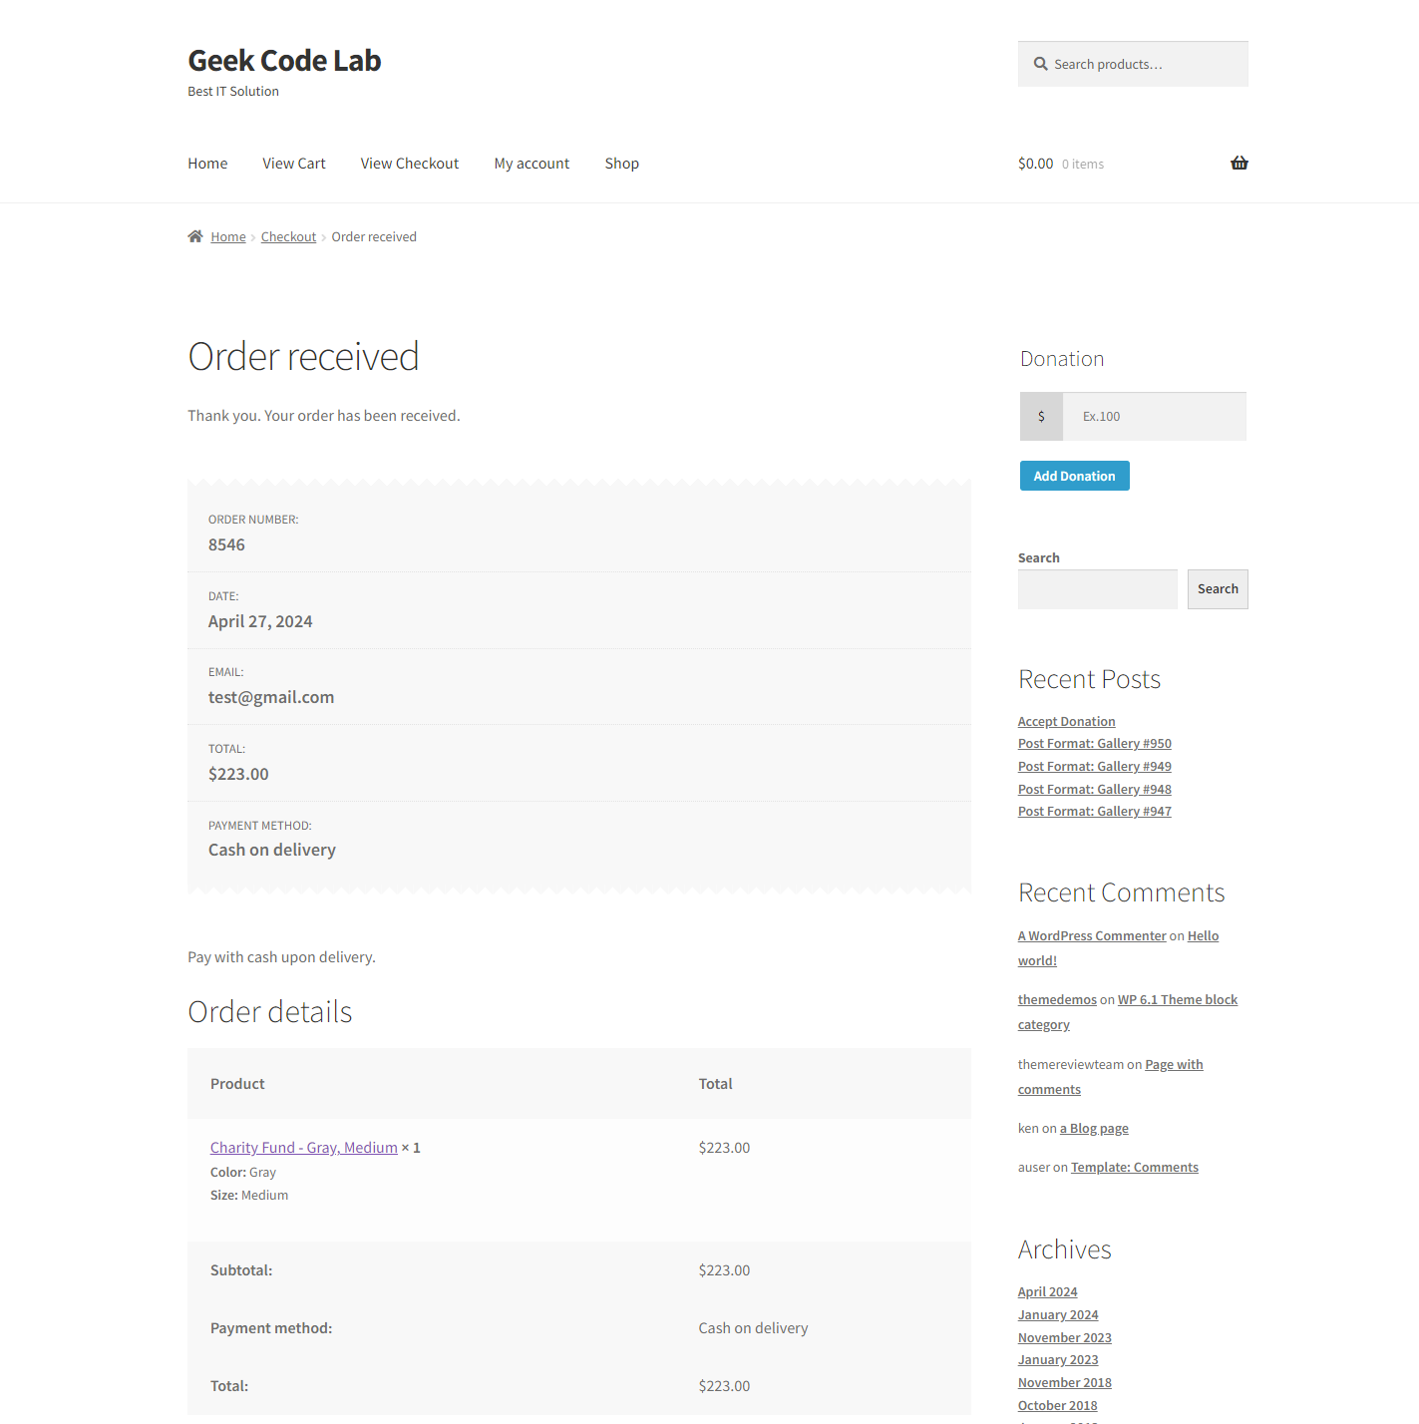Go to My account page

[x=532, y=164]
